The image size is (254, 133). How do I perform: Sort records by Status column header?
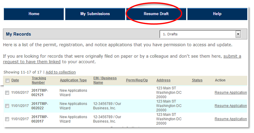coord(197,80)
